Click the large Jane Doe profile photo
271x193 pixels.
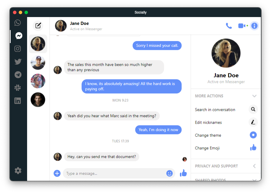coord(226,53)
